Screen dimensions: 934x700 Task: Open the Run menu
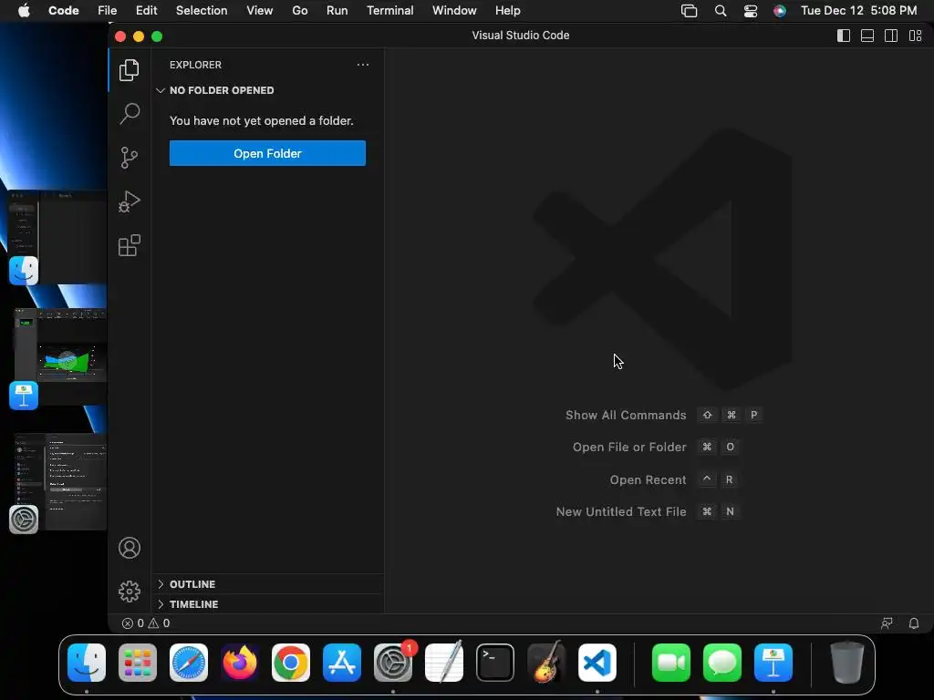coord(337,11)
